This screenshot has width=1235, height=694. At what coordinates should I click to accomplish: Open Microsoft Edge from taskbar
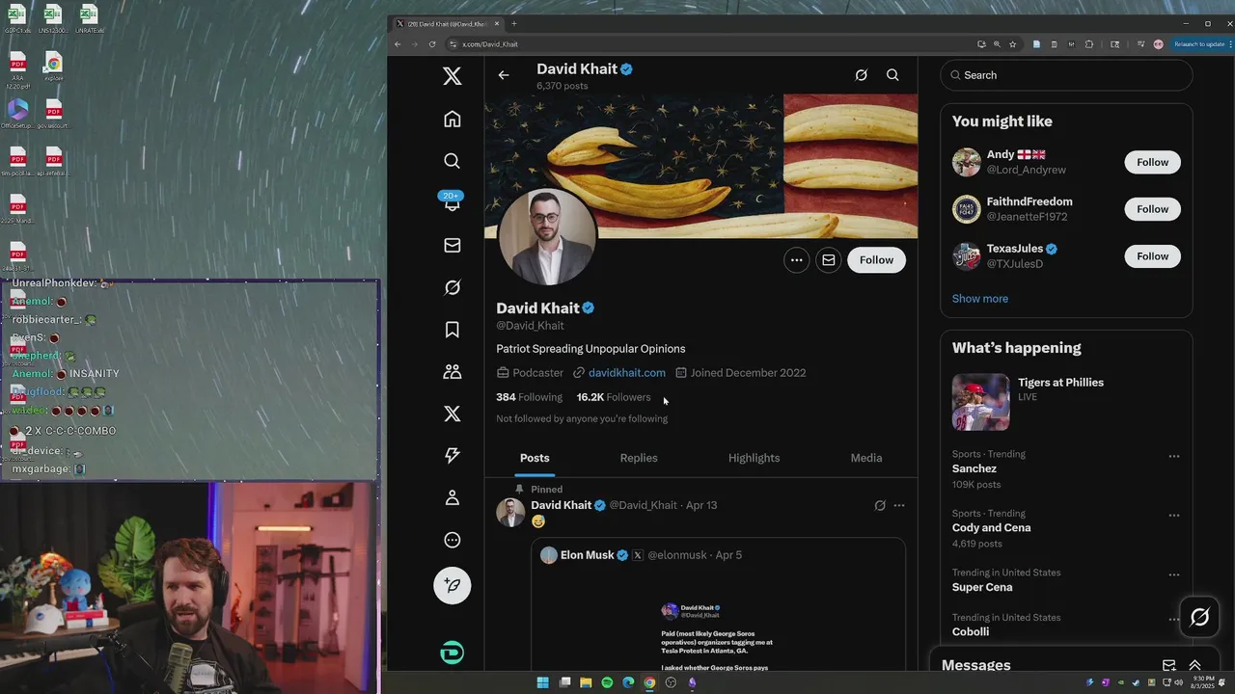point(628,682)
